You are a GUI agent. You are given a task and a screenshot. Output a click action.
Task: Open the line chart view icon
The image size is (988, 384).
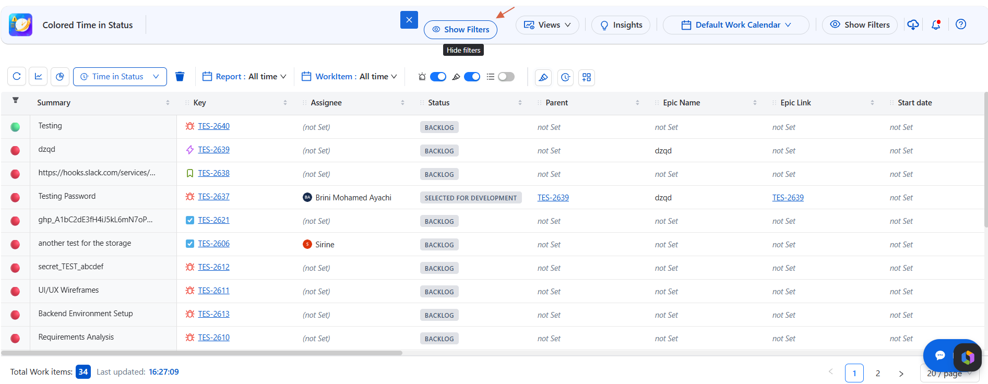click(x=39, y=77)
